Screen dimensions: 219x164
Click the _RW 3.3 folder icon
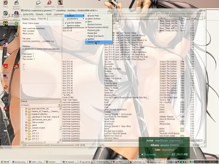(29, 133)
